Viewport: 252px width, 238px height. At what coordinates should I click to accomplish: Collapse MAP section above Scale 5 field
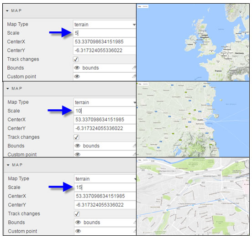pyautogui.click(x=7, y=11)
